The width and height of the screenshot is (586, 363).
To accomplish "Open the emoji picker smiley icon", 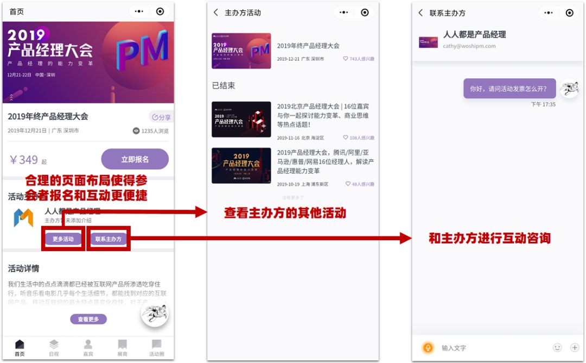I will pyautogui.click(x=557, y=348).
